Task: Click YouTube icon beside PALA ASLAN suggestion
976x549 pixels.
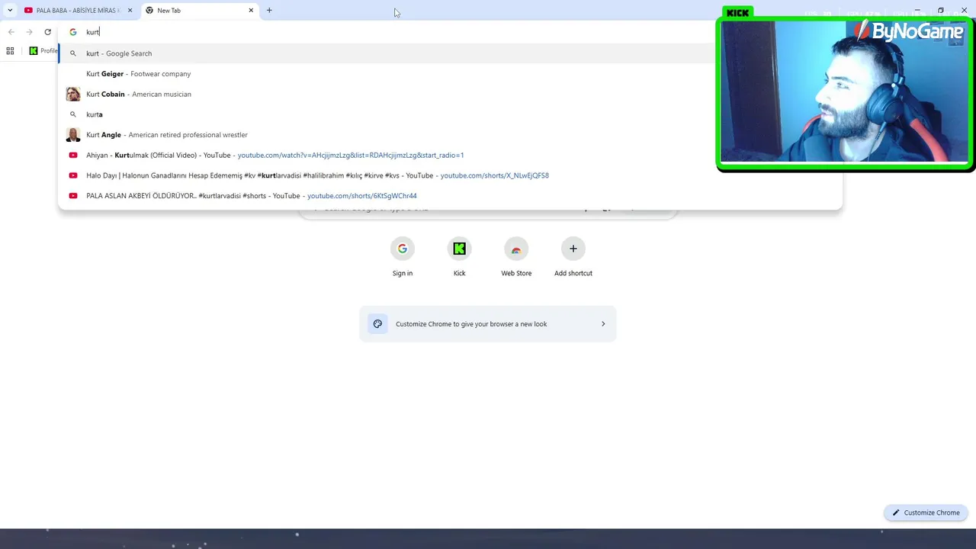Action: click(73, 196)
